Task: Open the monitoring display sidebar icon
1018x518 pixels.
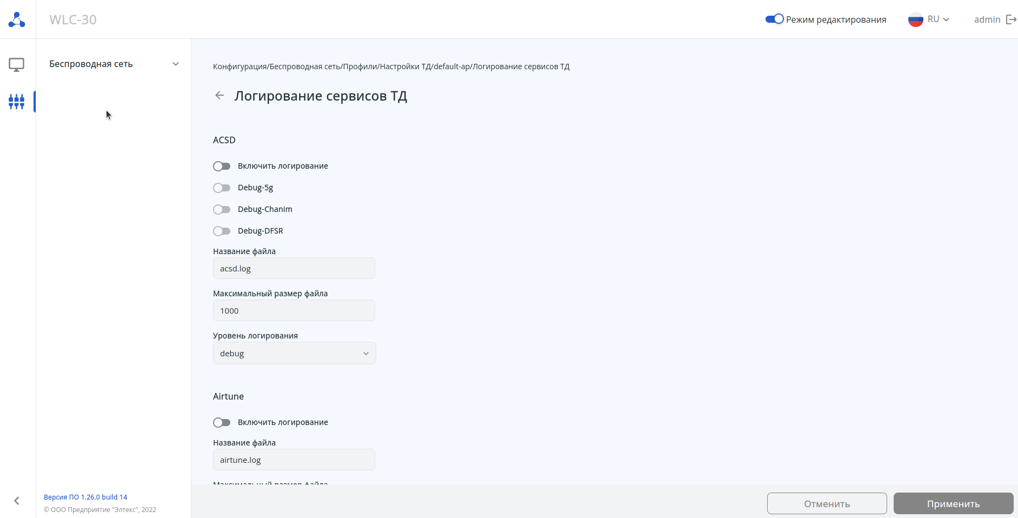Action: pos(17,65)
